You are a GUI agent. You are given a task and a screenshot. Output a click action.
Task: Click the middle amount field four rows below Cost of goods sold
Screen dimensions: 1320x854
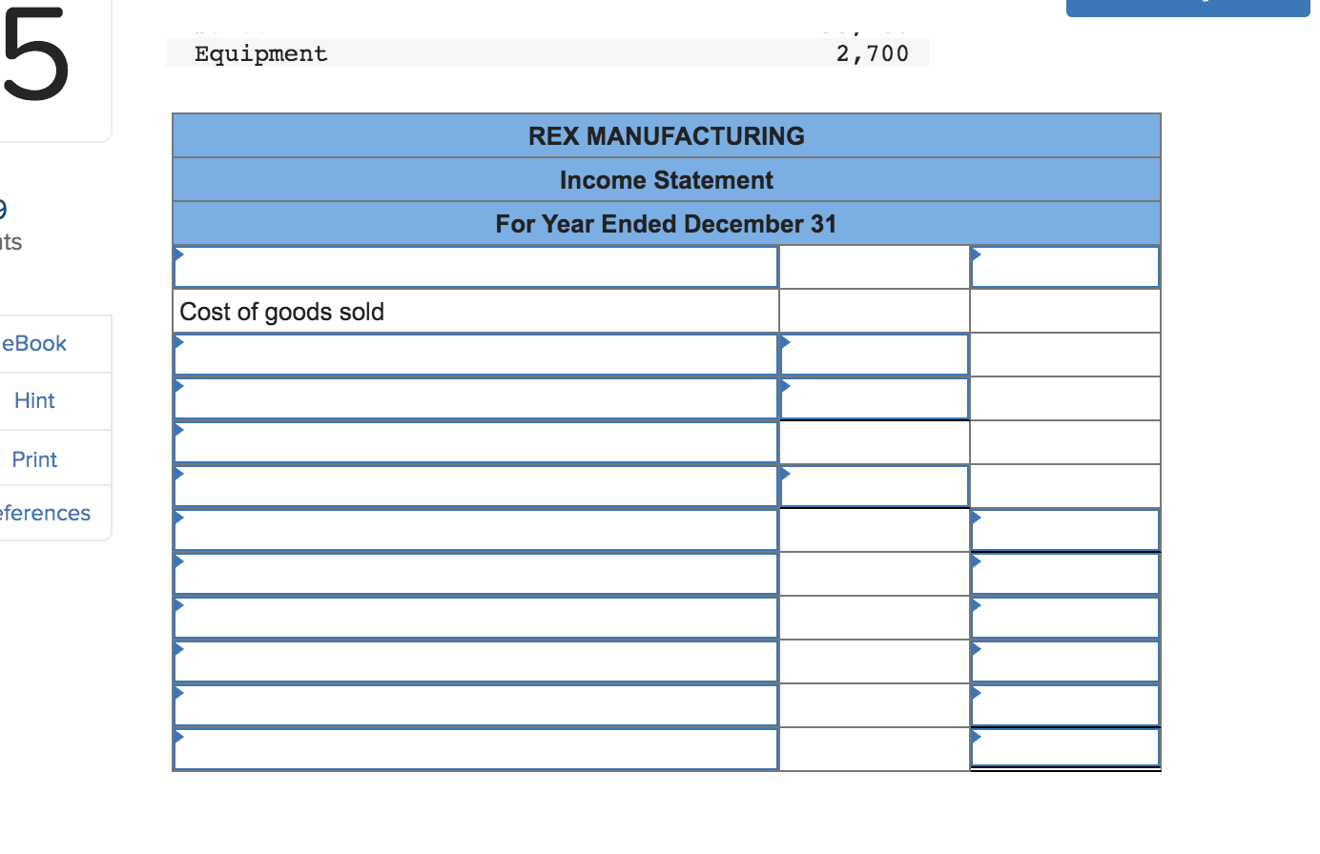coord(875,486)
